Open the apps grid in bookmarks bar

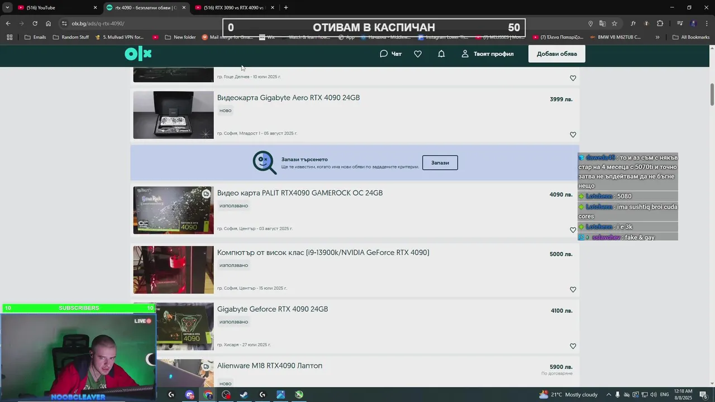click(x=9, y=37)
